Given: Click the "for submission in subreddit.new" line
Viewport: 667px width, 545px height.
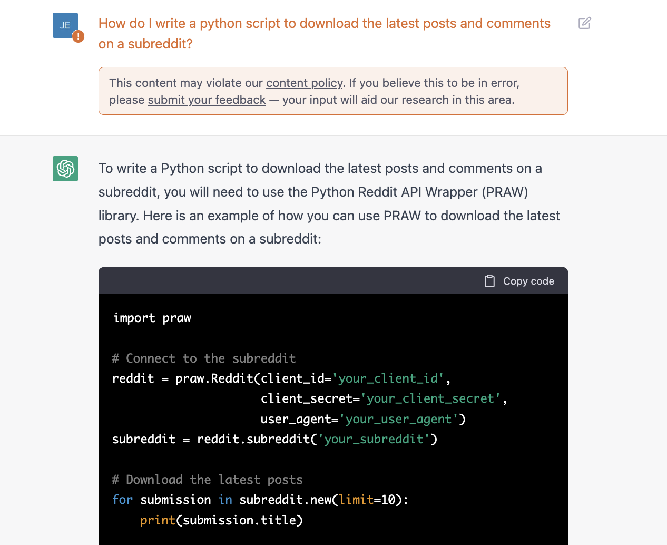Looking at the screenshot, I should click(260, 500).
